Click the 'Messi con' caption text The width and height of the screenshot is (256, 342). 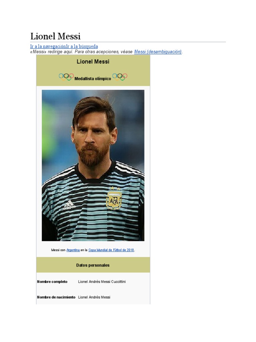[x=58, y=250]
